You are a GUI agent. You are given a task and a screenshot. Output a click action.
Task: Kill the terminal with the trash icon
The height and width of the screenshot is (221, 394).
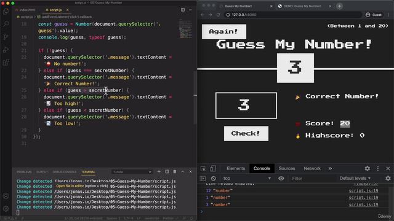point(175,172)
